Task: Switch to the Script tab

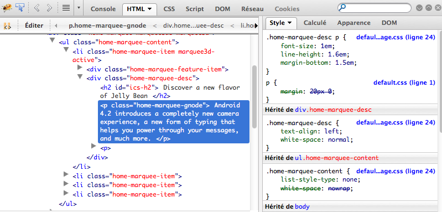Action: [x=195, y=9]
